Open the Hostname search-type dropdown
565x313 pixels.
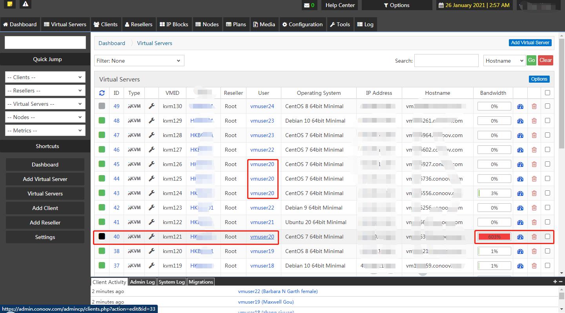504,61
